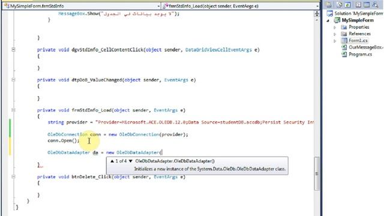Select Solution 'MySimpleForm' in Solution Explorer

pos(359,13)
